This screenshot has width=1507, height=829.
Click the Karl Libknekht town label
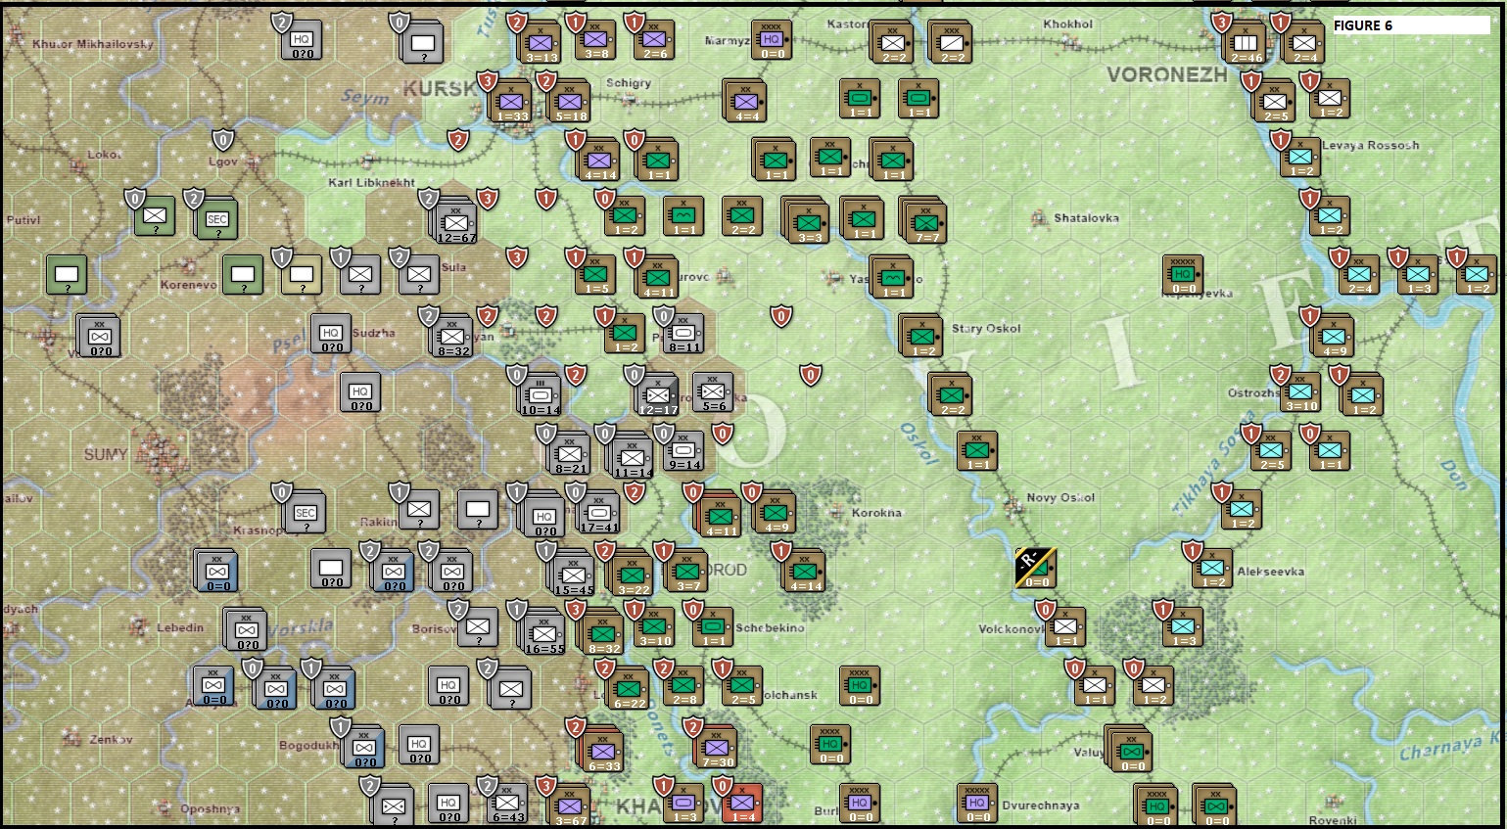371,183
